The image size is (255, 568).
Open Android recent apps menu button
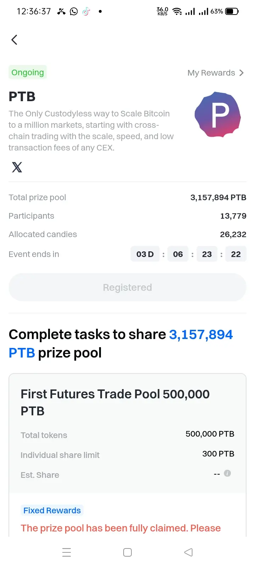click(x=67, y=552)
